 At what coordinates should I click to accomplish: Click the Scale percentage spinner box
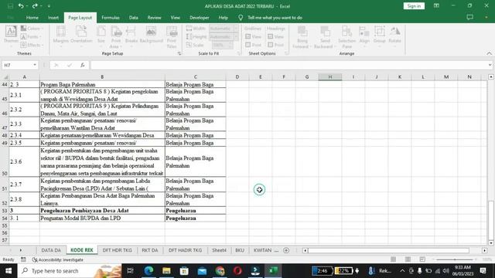point(222,45)
